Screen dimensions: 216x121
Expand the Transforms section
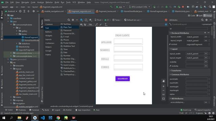pyautogui.click(x=170, y=71)
